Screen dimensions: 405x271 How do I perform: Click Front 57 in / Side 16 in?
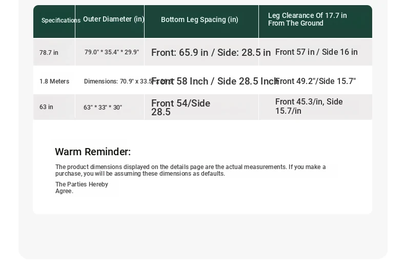tap(316, 52)
